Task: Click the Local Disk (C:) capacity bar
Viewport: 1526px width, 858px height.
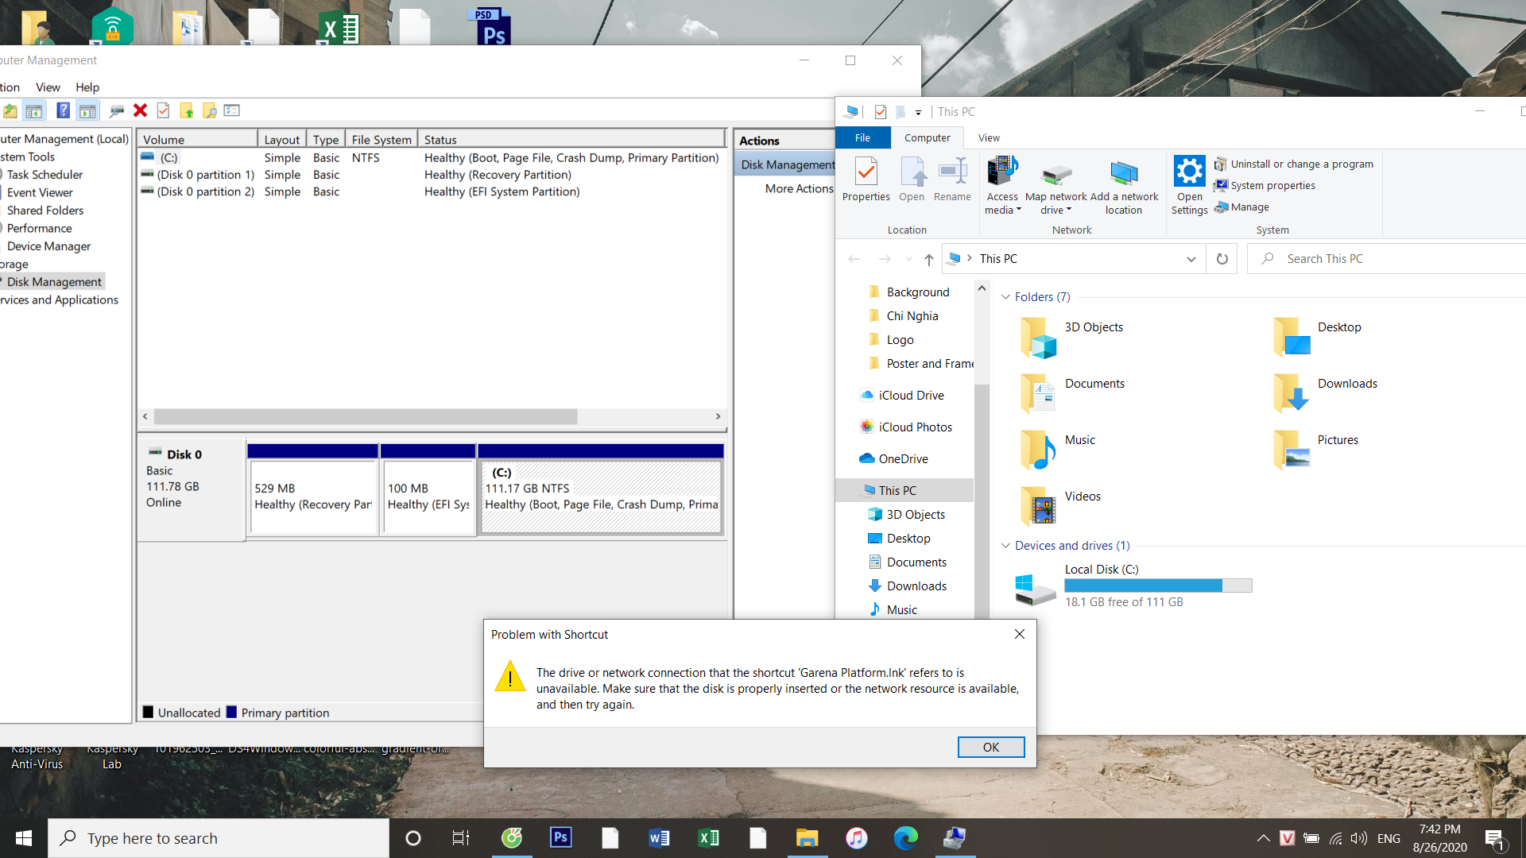Action: coord(1157,585)
